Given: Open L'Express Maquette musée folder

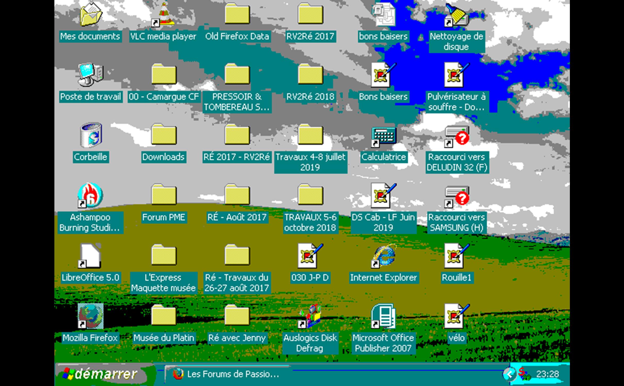Looking at the screenshot, I should tap(164, 255).
